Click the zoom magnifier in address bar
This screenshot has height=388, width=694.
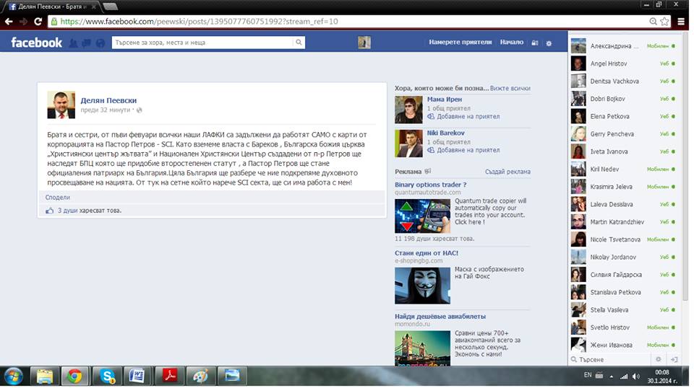pyautogui.click(x=654, y=22)
